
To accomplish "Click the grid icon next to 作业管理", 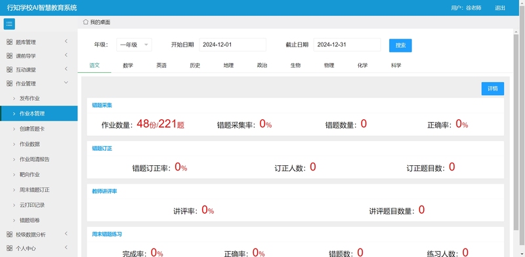I will tap(9, 84).
